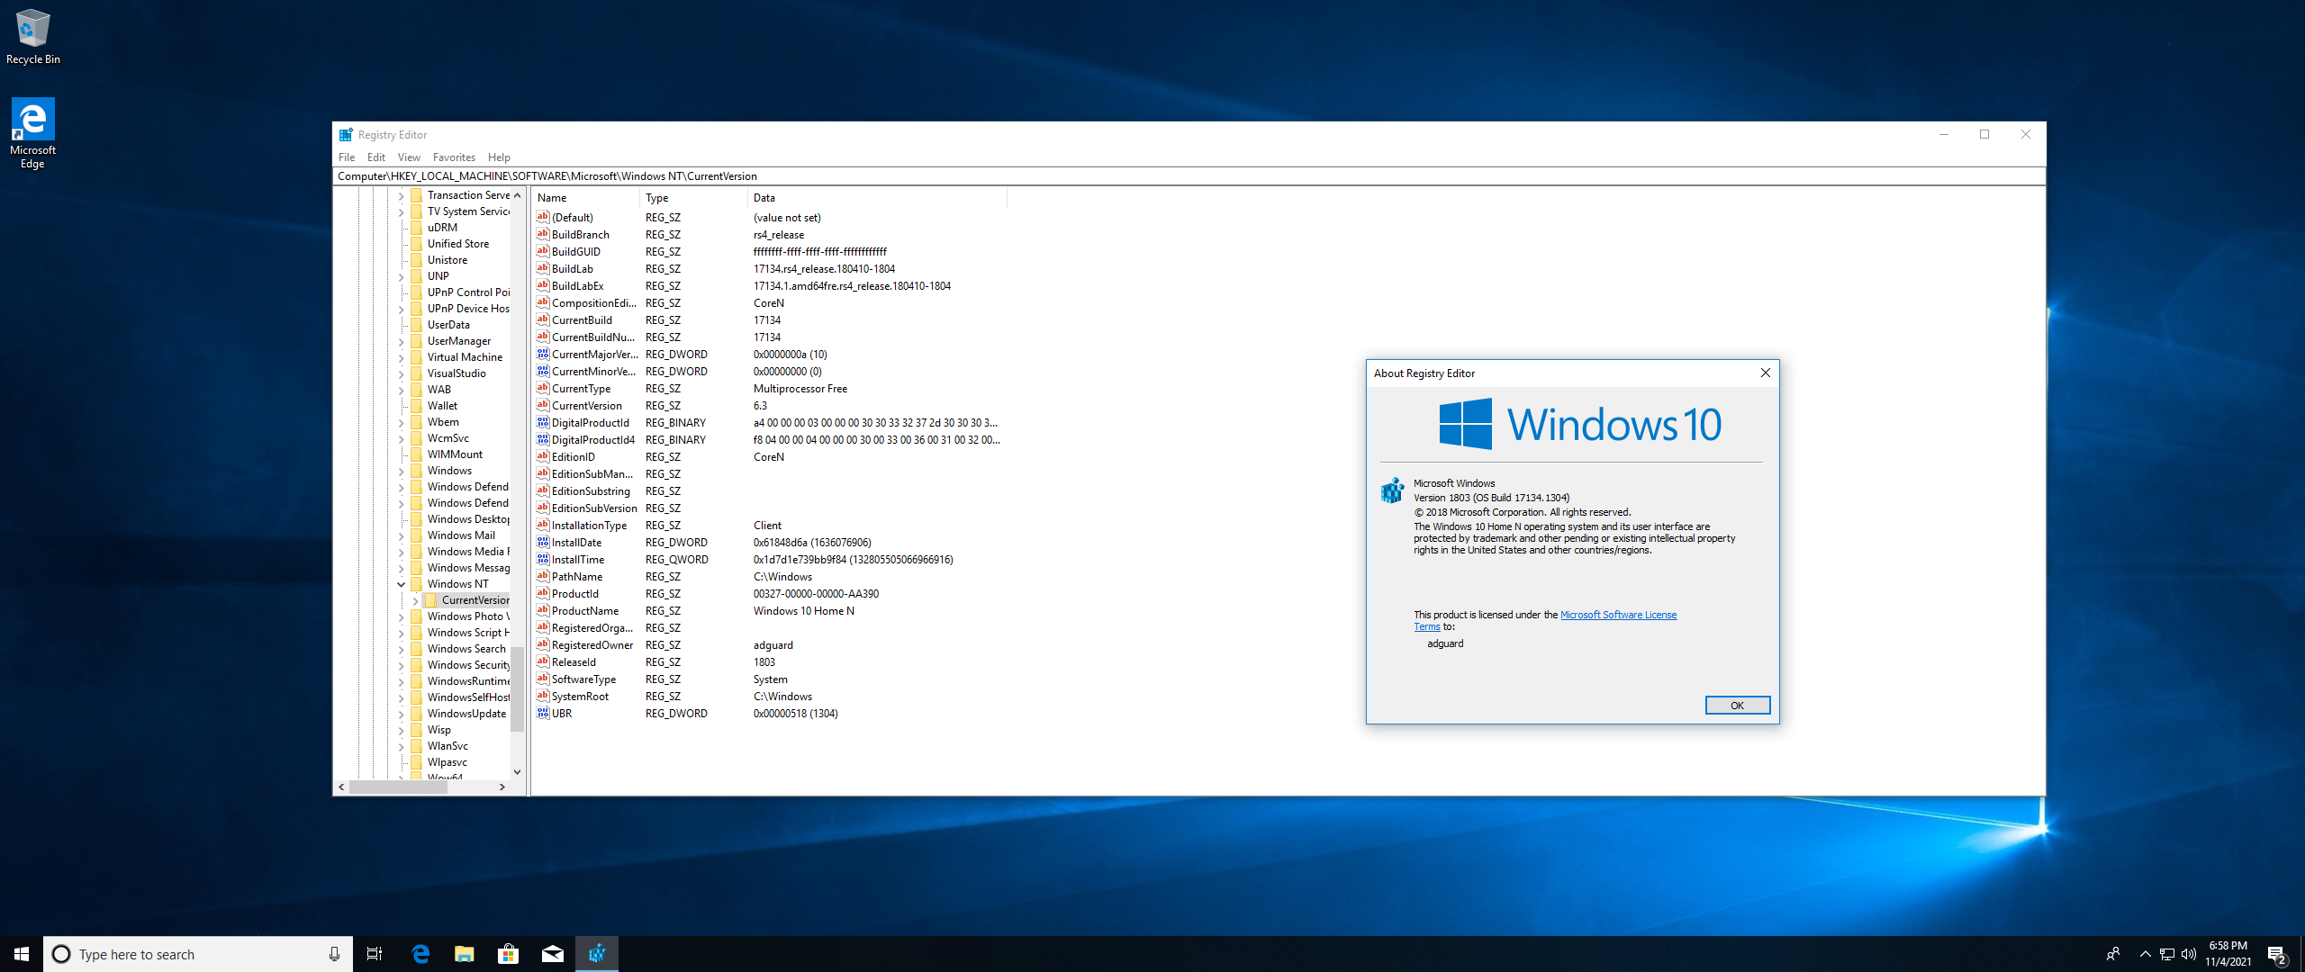Sort values by the Type column header

(694, 198)
